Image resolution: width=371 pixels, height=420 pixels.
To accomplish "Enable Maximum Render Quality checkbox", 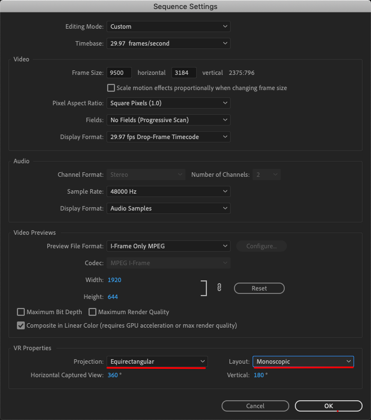I will (92, 312).
